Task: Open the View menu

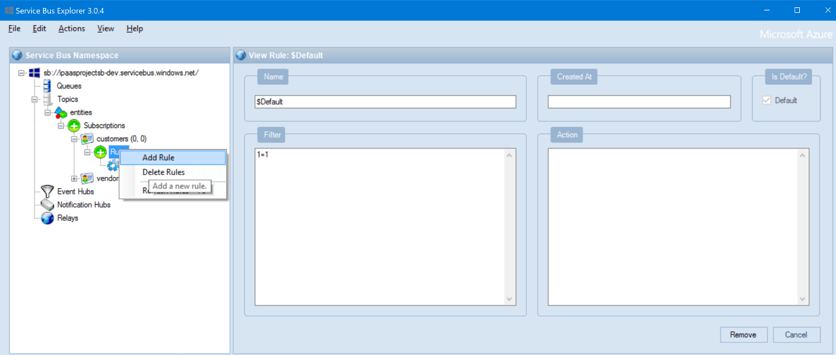Action: (x=105, y=28)
